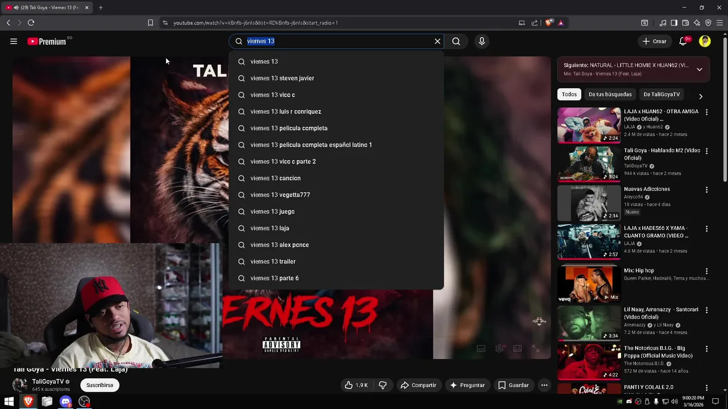Click the Compartir button
Screen dimensions: 728x409
[x=418, y=385]
